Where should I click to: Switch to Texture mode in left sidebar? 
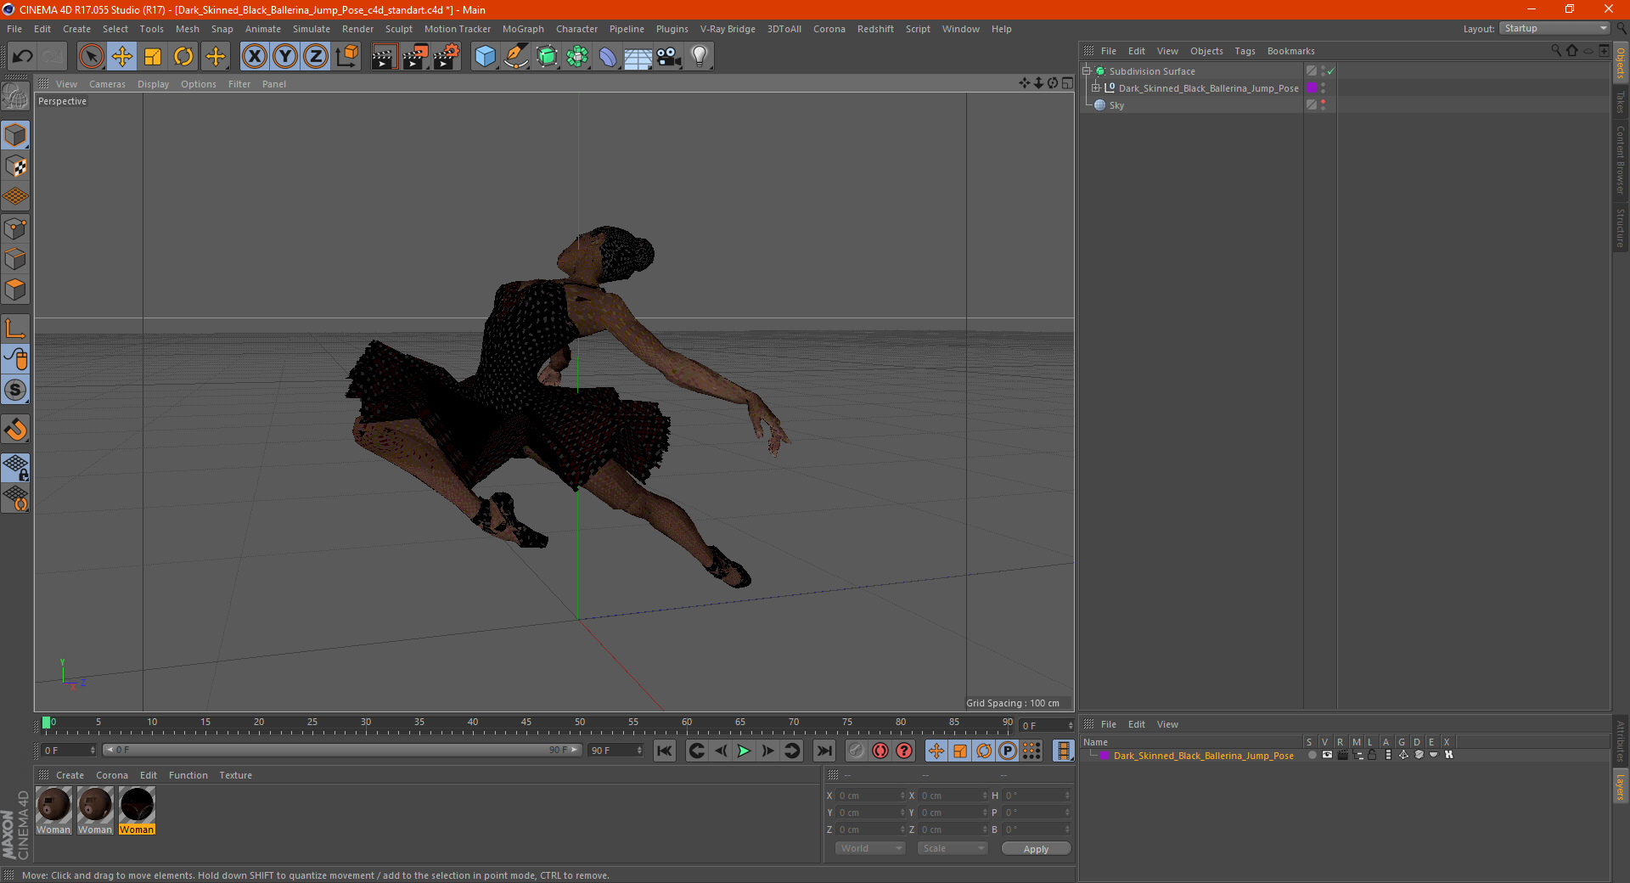point(15,166)
